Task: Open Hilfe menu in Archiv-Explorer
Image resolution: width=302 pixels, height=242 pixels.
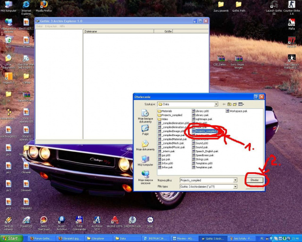Action: 62,26
